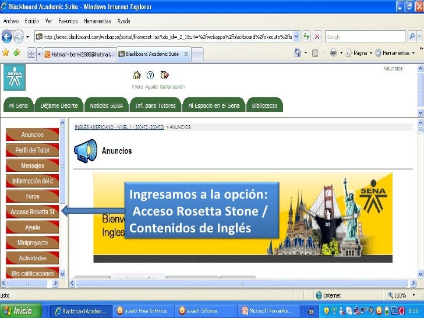Add to Favorites star-plus icon
This screenshot has height=318, width=424.
coord(17,52)
